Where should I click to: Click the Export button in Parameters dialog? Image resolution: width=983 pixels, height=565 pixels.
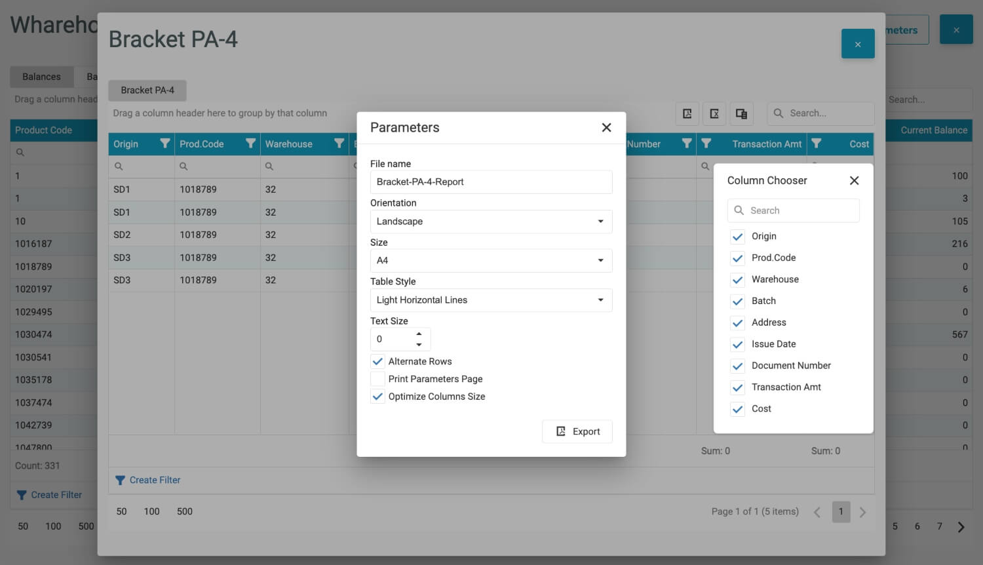[577, 431]
